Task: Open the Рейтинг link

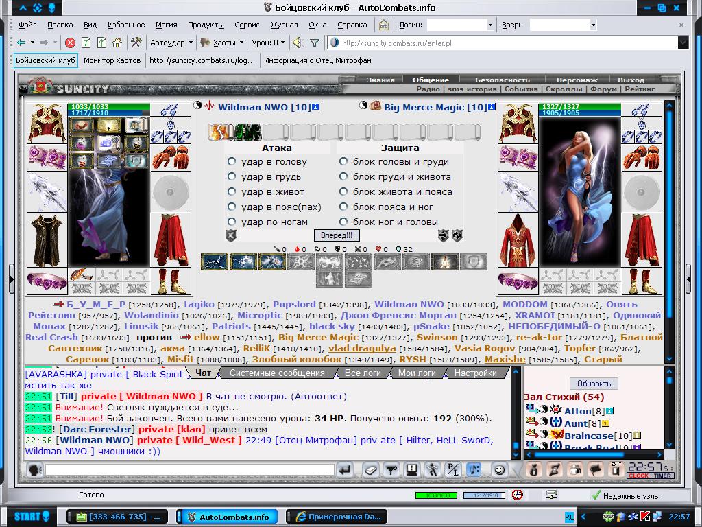Action: [640, 89]
